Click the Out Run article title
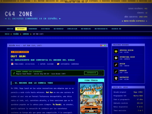 18,56
